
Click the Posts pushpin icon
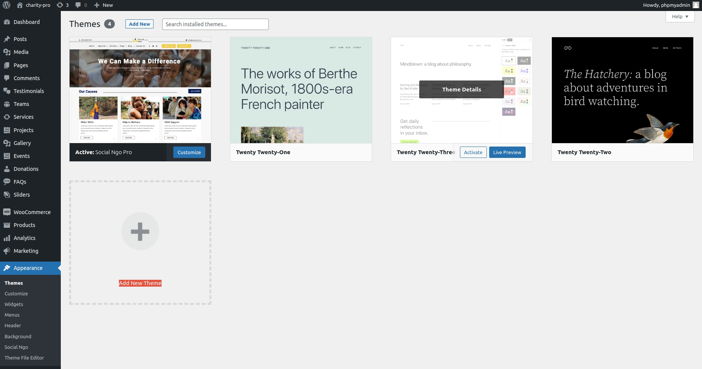[x=7, y=39]
